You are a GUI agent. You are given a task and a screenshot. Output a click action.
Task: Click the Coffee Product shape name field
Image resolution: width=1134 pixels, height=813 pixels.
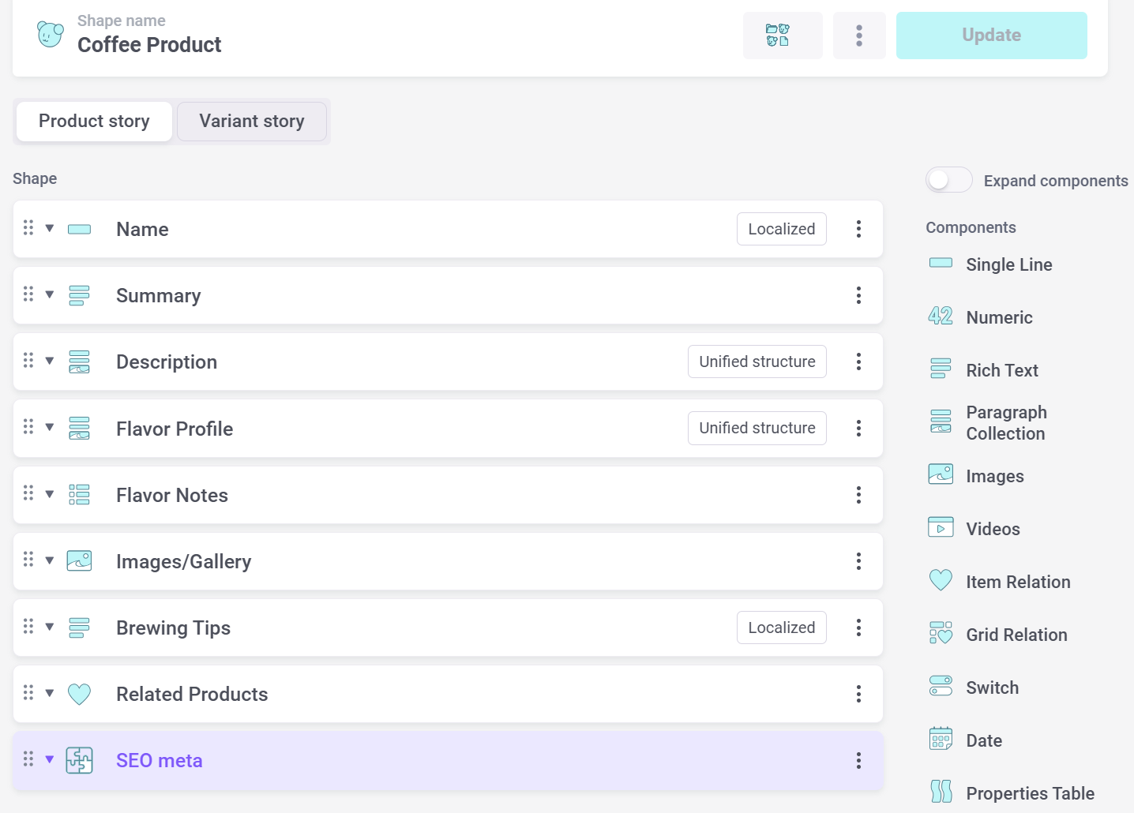point(149,45)
